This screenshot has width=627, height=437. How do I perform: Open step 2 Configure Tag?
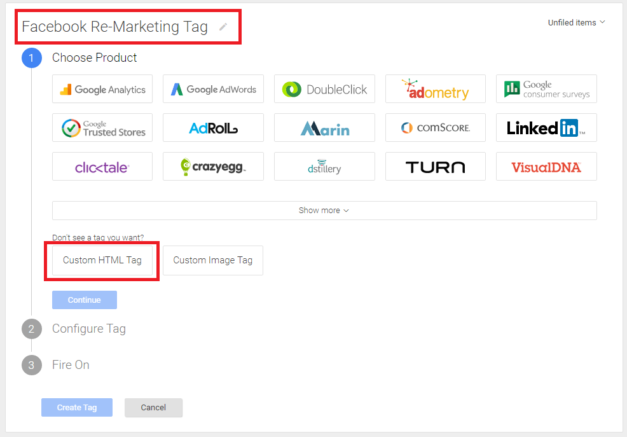point(88,329)
